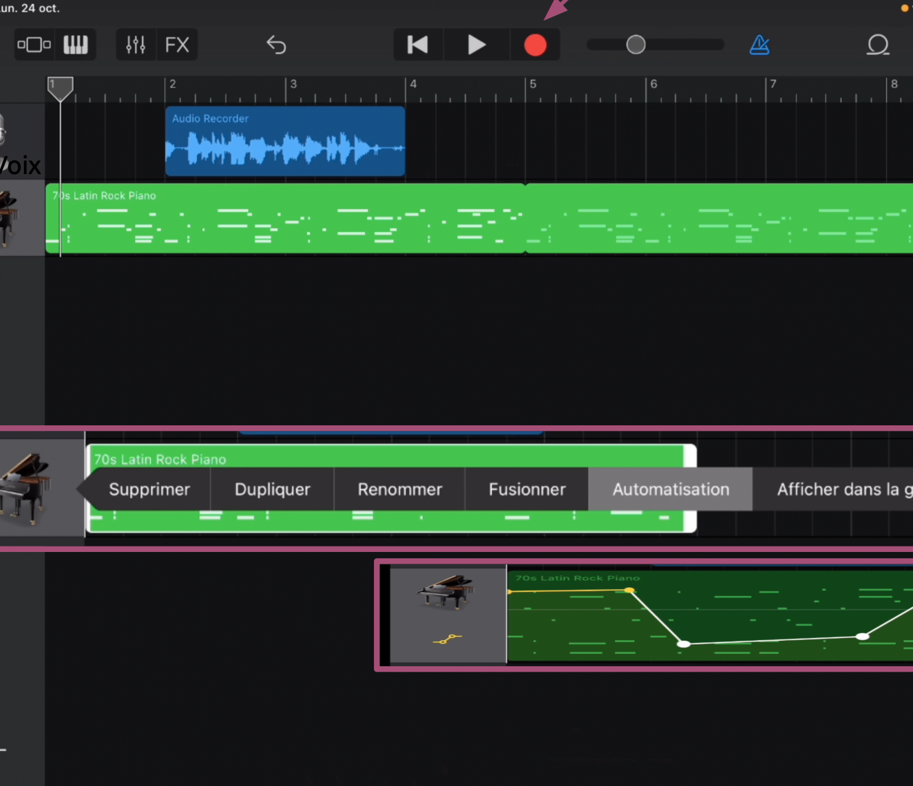913x786 pixels.
Task: Click bar 3 on the ruler
Action: click(x=293, y=84)
